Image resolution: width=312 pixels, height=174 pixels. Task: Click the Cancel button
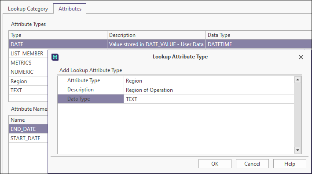tap(252, 163)
